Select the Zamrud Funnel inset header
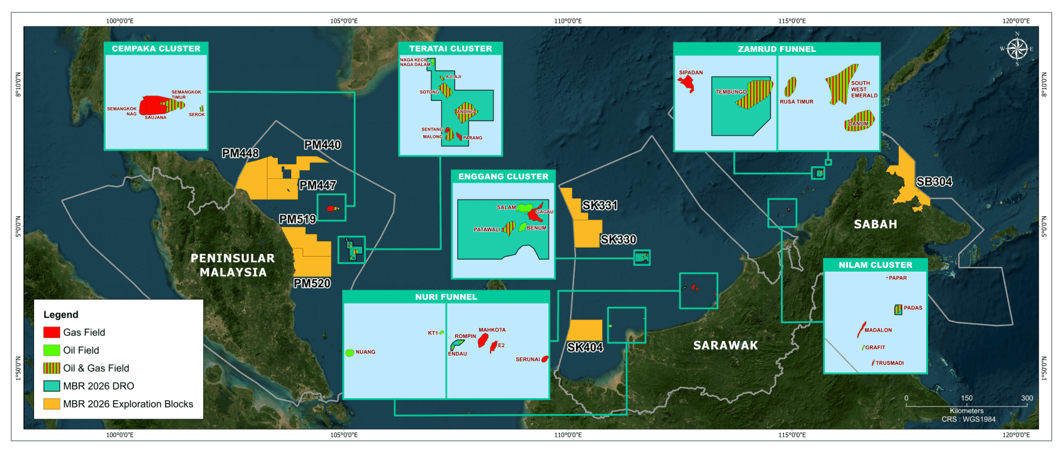 tap(776, 49)
